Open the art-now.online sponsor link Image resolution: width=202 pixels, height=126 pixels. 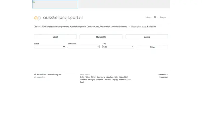[39, 77]
